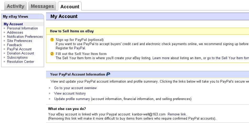Image resolution: width=249 pixels, height=123 pixels.
Task: Switch to the Activity tab
Action: pos(15,6)
